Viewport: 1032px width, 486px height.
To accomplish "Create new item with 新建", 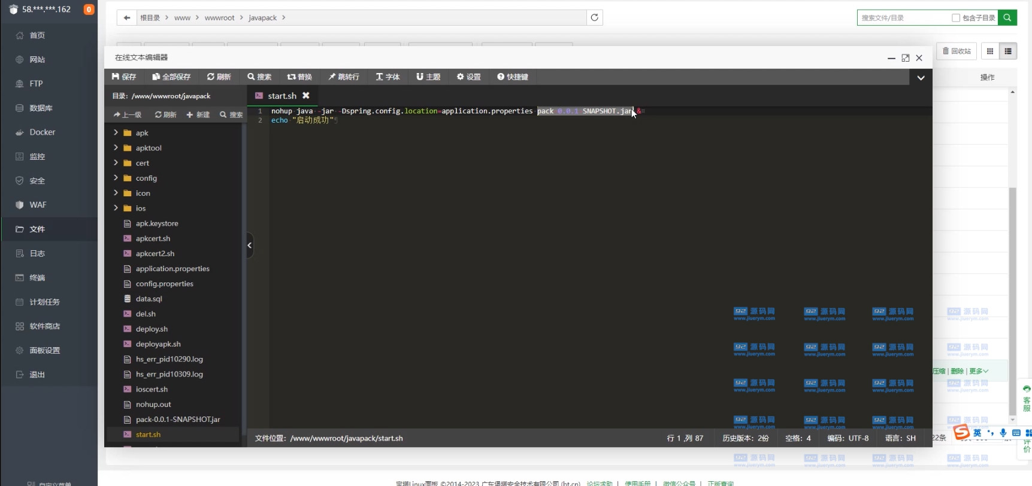I will [198, 114].
